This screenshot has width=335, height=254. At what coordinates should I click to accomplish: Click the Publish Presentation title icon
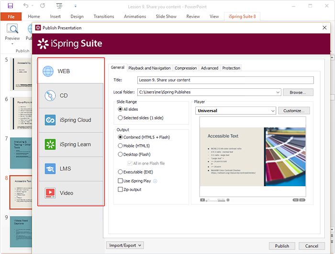38,28
